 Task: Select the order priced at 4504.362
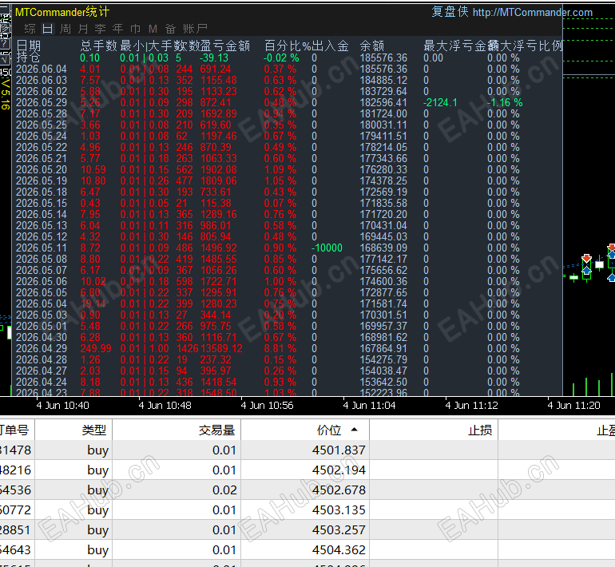pyautogui.click(x=307, y=549)
